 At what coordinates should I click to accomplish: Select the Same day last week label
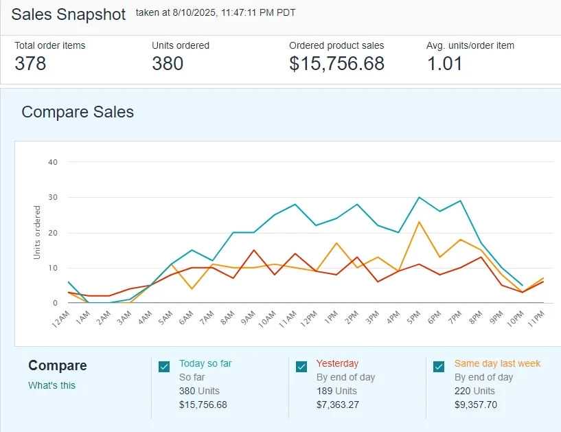497,363
